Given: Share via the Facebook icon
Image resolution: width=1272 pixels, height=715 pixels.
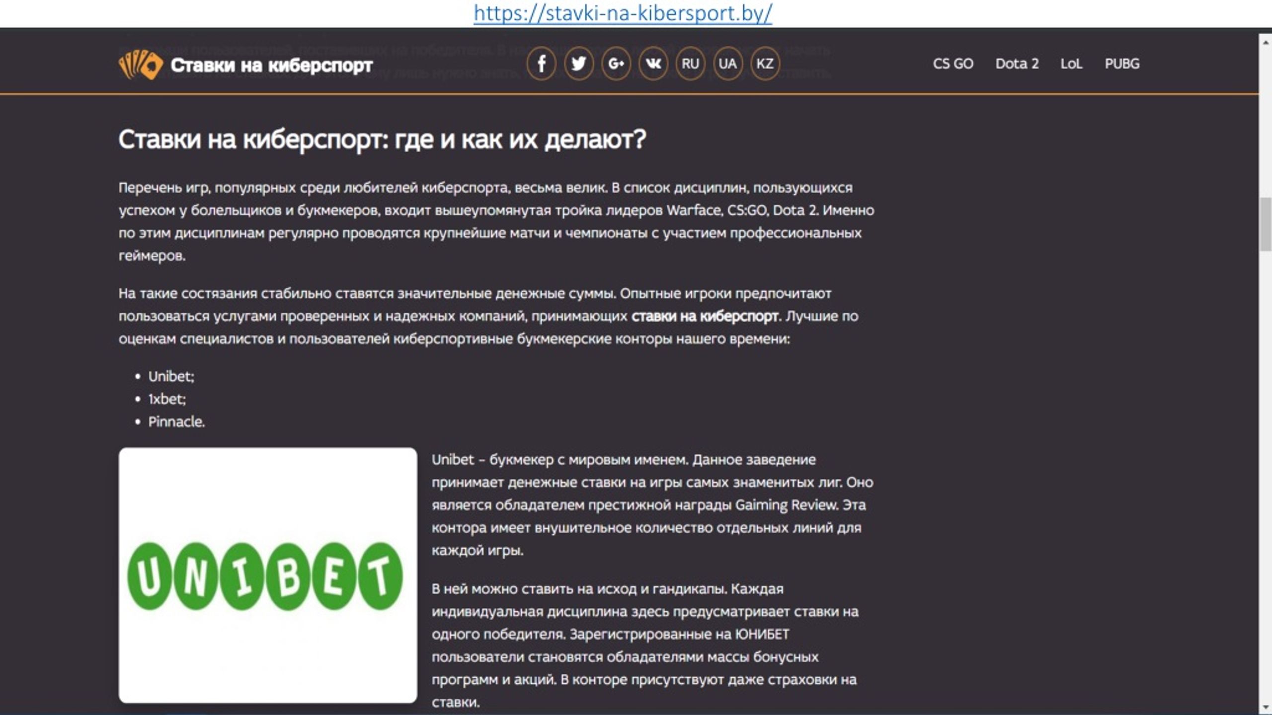Looking at the screenshot, I should [x=541, y=64].
